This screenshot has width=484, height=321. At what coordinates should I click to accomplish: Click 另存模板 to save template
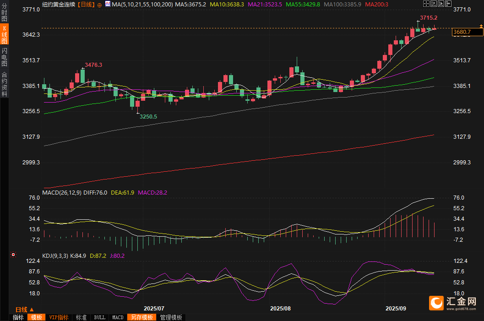141,317
